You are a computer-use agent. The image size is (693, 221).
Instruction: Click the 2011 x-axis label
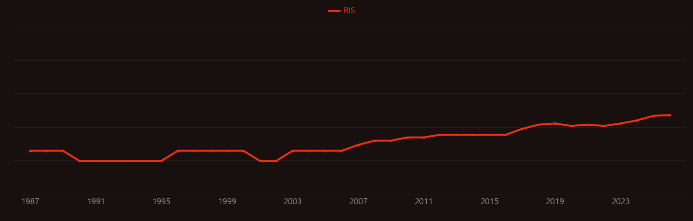pos(424,202)
